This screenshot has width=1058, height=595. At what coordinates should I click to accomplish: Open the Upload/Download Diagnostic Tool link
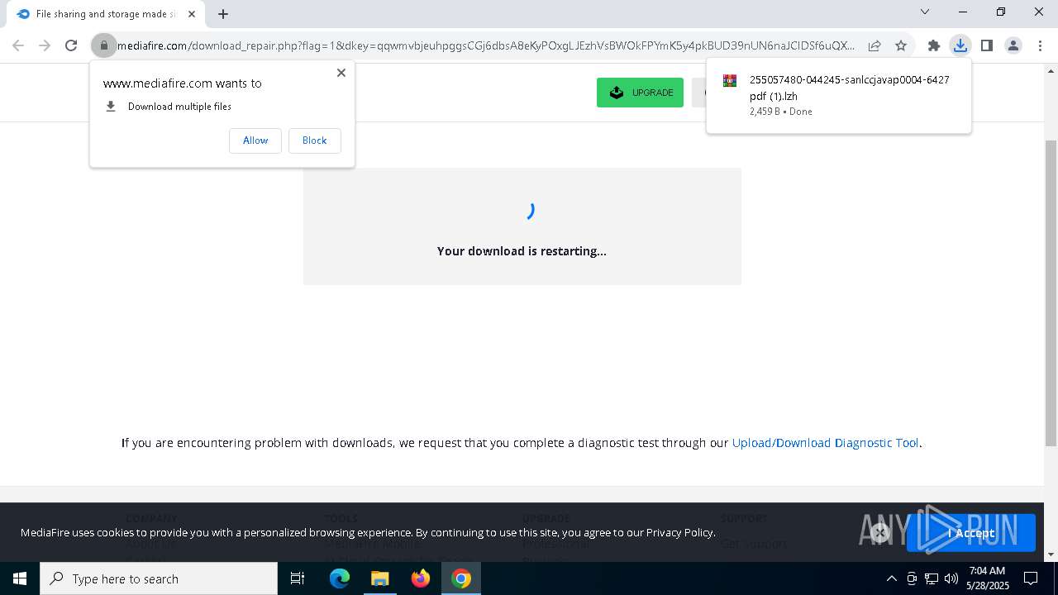[x=826, y=443]
